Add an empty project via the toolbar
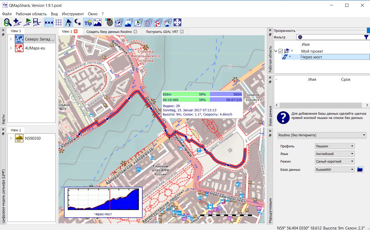Viewport: 370px width, 230px height. (x=18, y=23)
